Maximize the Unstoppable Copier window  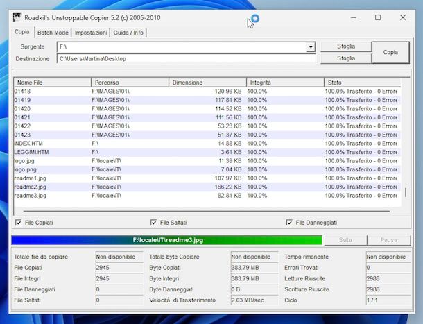[x=378, y=17]
